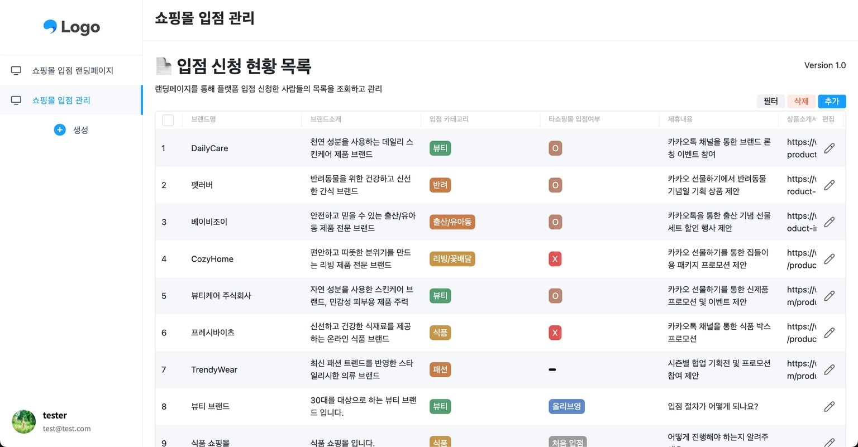Open the pencil edit icon for CozyHome

point(829,258)
